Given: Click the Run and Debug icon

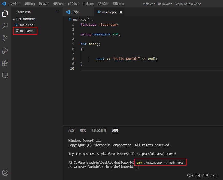Looking at the screenshot, I should (x=5, y=51).
